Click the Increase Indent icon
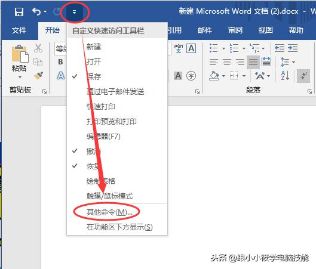This screenshot has height=269, width=316. pyautogui.click(x=293, y=48)
